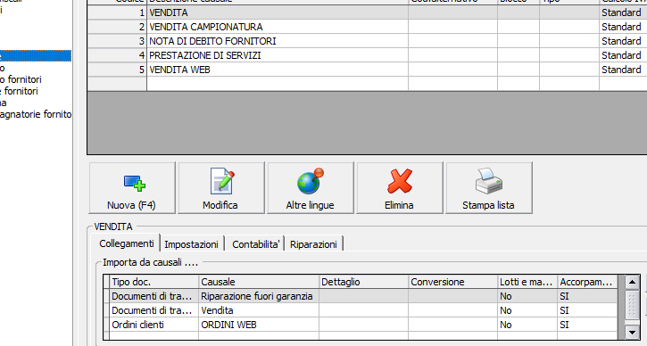This screenshot has width=647, height=346.
Task: Click the import table scrollbar thumb
Action: click(x=632, y=304)
